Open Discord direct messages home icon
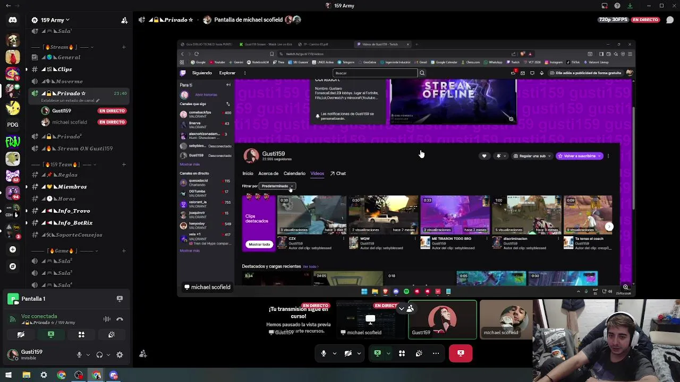The image size is (680, 382). [x=13, y=20]
